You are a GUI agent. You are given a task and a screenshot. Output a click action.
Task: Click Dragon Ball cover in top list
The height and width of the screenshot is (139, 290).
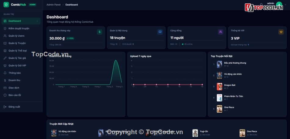point(219,87)
